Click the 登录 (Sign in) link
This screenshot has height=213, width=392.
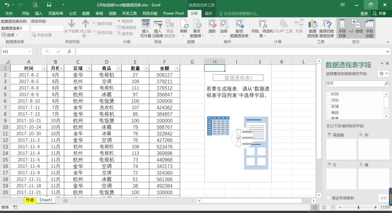(x=364, y=13)
